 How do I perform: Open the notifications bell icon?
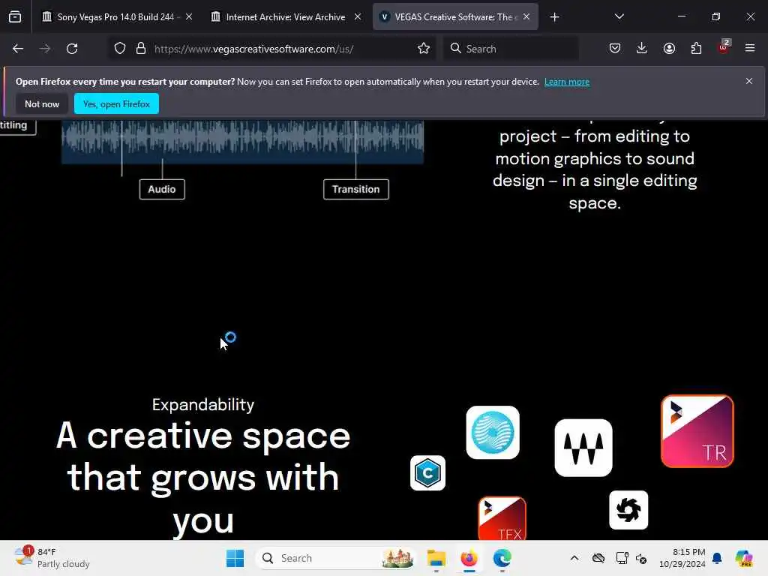tap(717, 558)
